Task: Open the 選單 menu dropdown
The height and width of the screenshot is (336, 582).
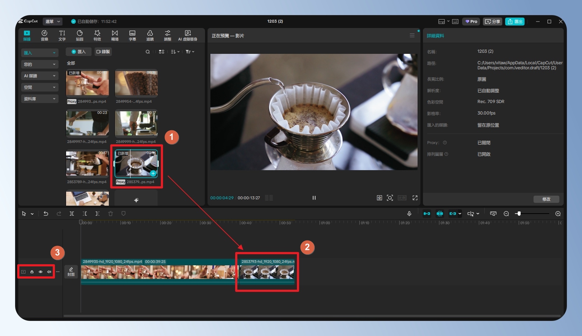Action: coord(52,22)
